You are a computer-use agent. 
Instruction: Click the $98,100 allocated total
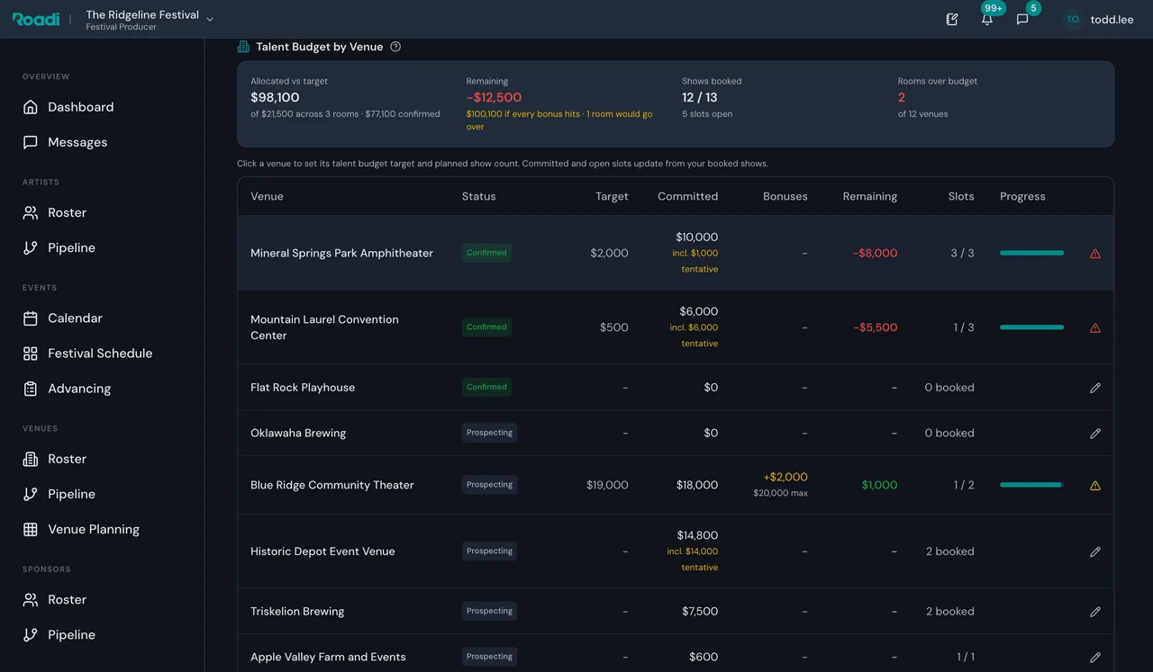(x=275, y=97)
